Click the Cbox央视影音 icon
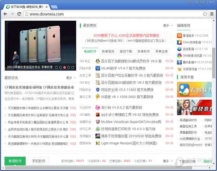This screenshot has height=171, width=217. tap(179, 42)
